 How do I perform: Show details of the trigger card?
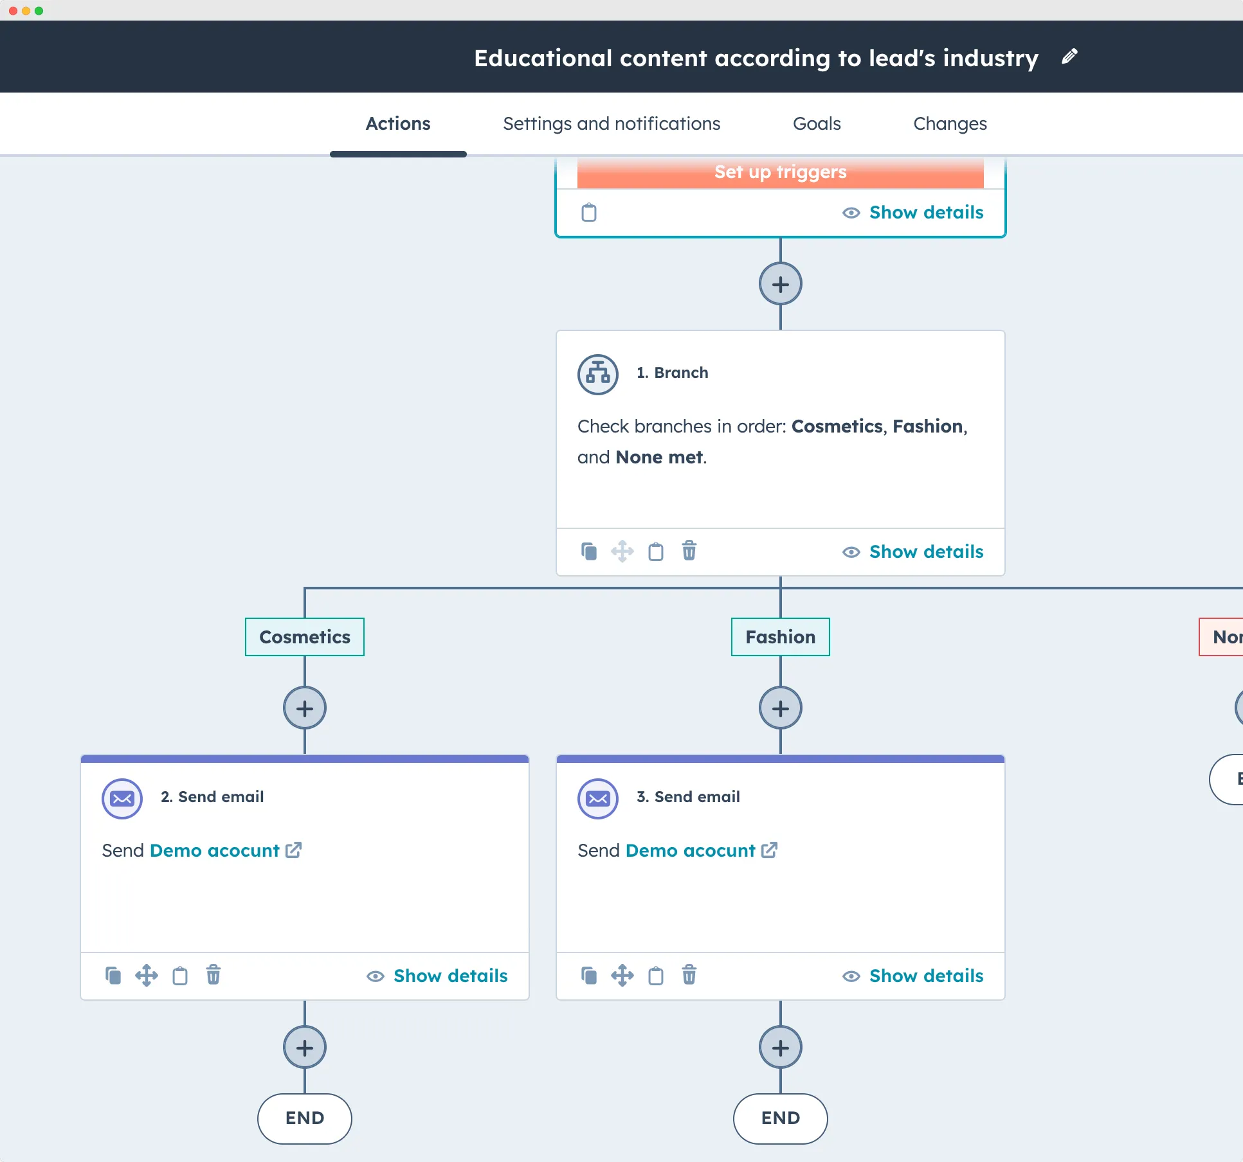click(x=913, y=213)
